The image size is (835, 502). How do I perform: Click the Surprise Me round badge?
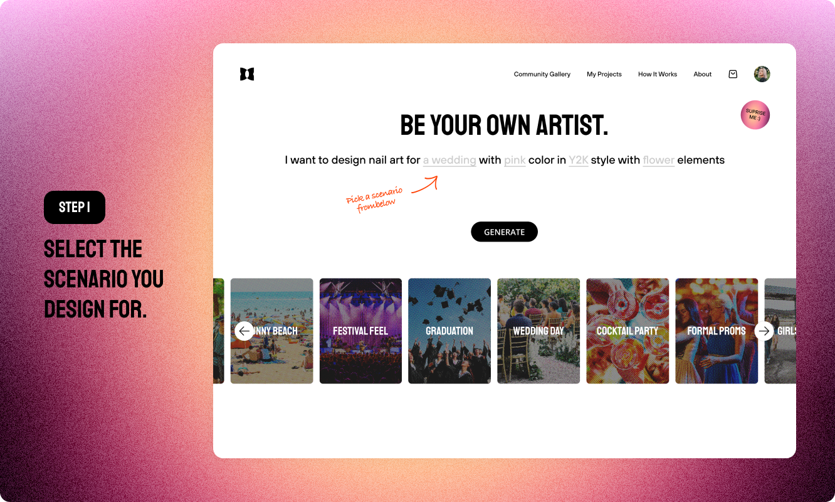coord(755,115)
